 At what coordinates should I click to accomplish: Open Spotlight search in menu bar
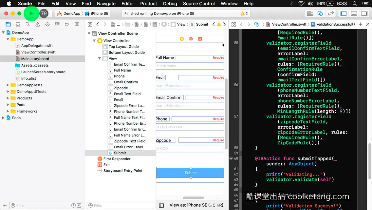(x=355, y=4)
